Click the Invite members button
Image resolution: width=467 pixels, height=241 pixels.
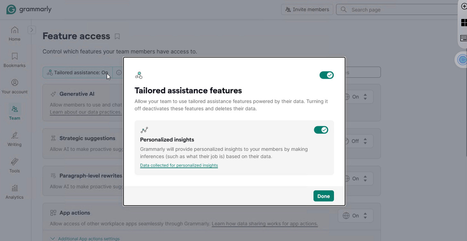307,10
